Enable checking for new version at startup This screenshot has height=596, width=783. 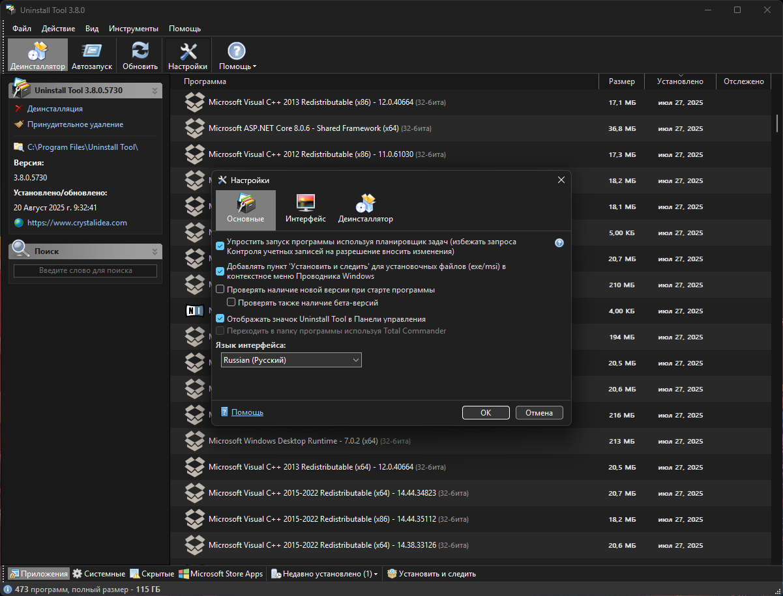(x=220, y=290)
